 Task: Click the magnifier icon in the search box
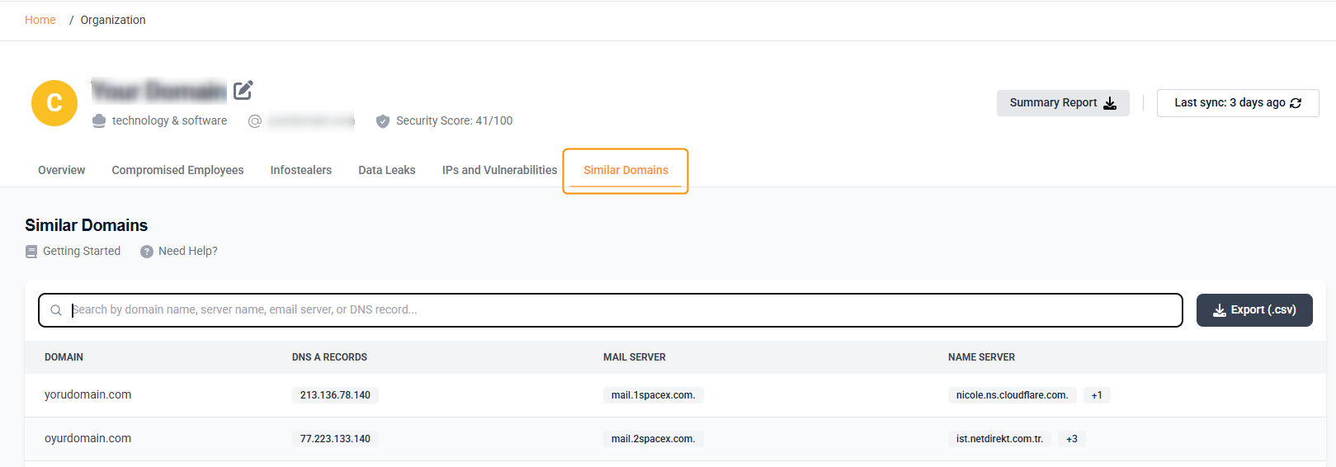[x=56, y=310]
